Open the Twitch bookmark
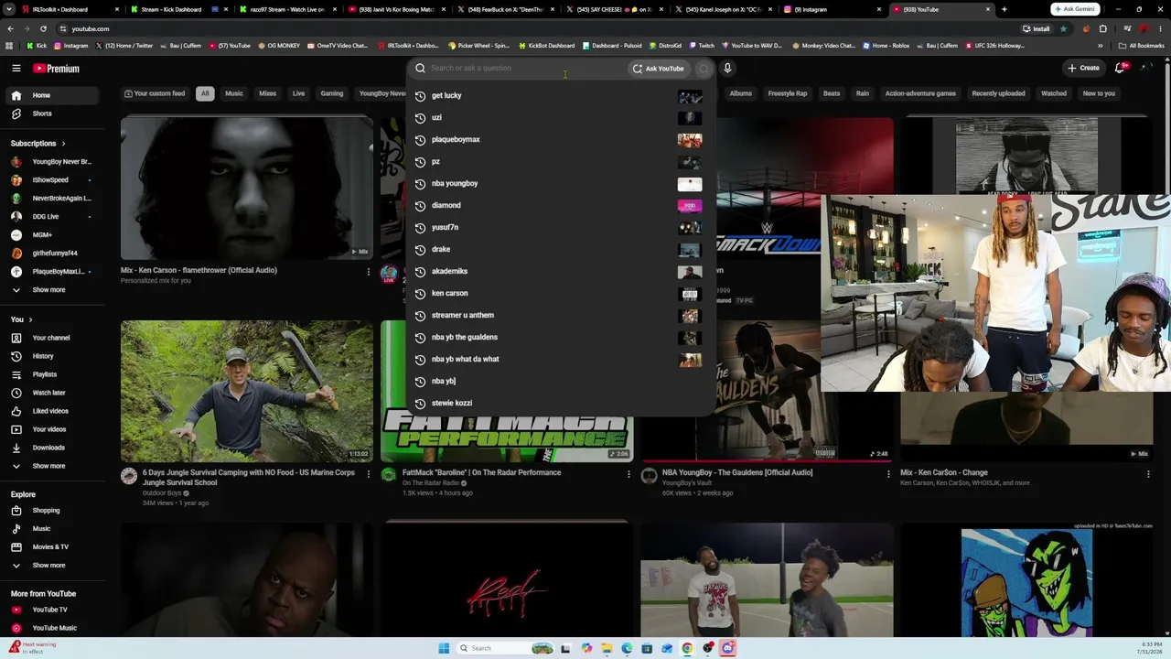 tap(702, 46)
